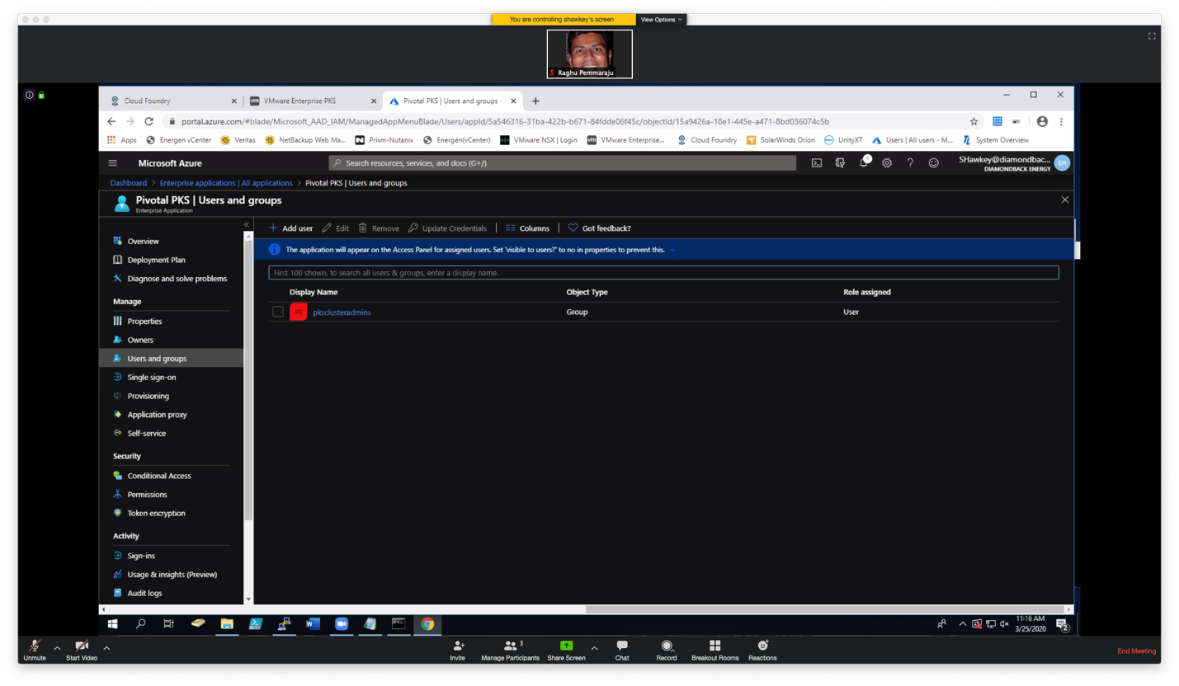Tick the checkbox for pksclusteradmins row
The image size is (1179, 686).
278,312
